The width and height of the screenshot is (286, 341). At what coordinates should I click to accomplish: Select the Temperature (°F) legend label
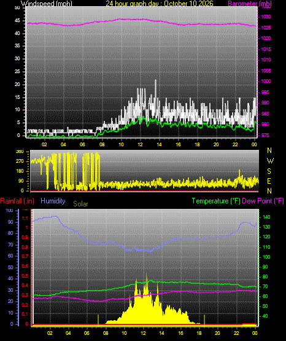click(216, 201)
